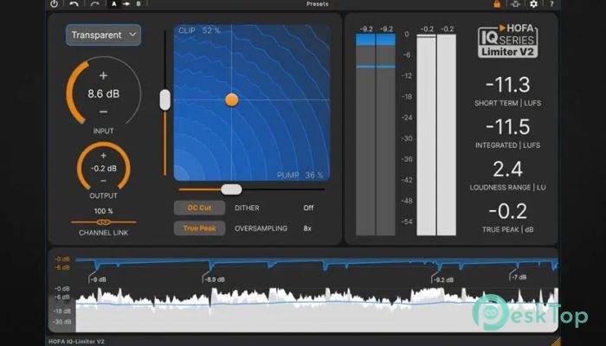Viewport: 606px width, 346px height.
Task: Switch to the A preset slot
Action: [113, 4]
